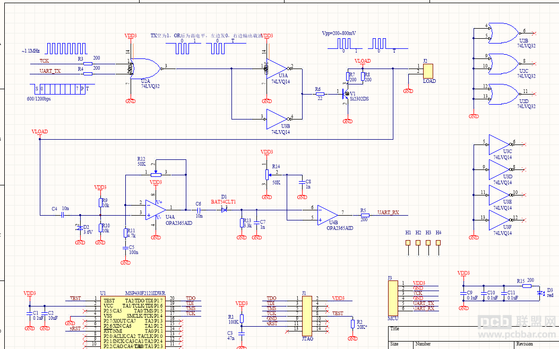The width and height of the screenshot is (559, 349).
Task: Click resistor R11 4.7k symbol
Action: [x=125, y=233]
